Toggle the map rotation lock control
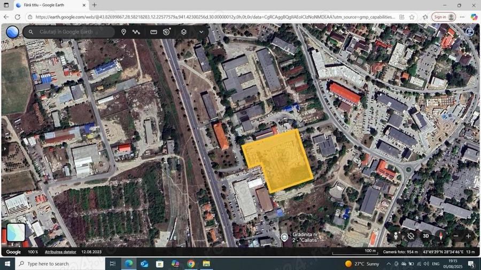Viewport: 481px width, 270px height. pos(411,236)
